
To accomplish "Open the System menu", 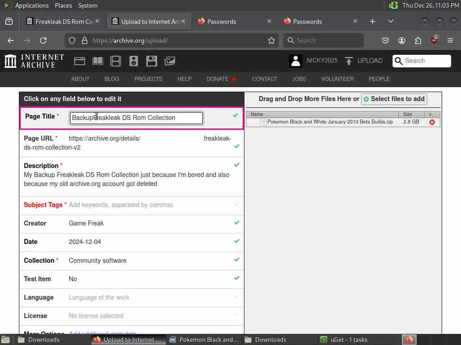I will point(88,5).
